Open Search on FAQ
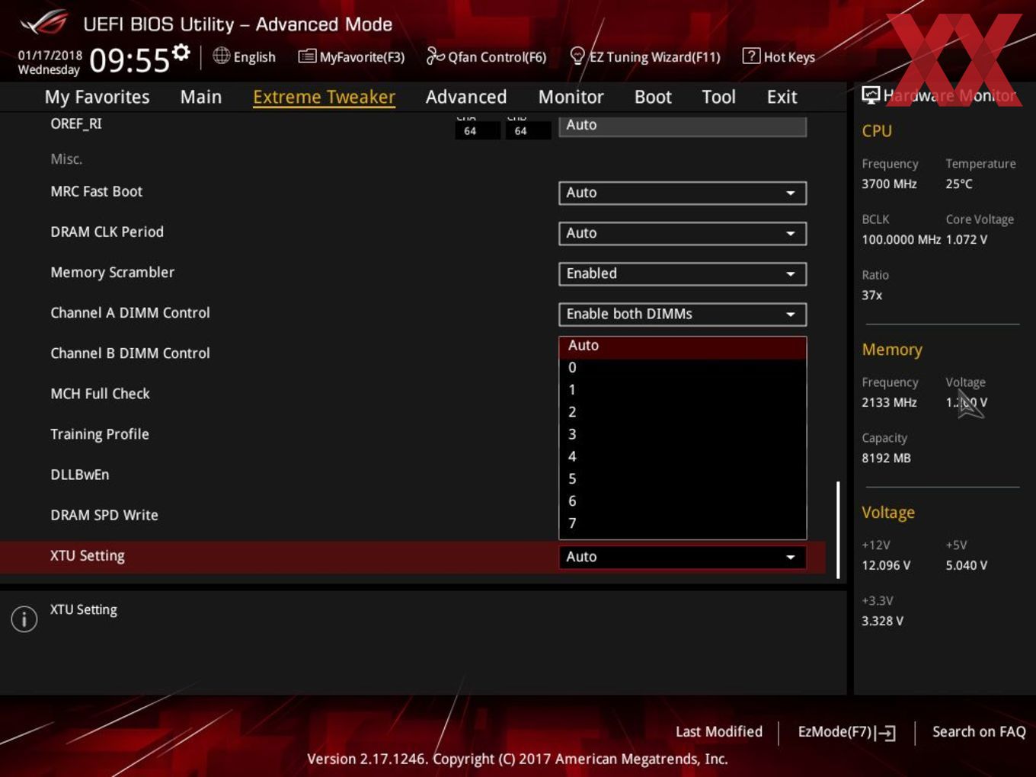The image size is (1036, 777). click(979, 731)
